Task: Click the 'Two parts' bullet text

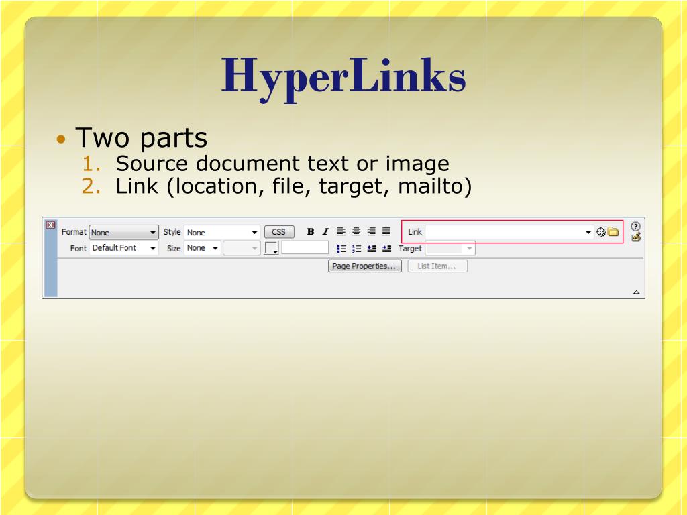Action: (141, 137)
